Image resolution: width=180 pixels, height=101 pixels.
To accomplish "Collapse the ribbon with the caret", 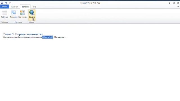I will click(178, 6).
